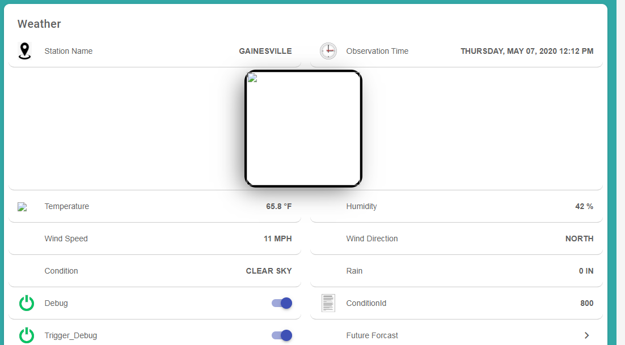Select the Station Name row label

pyautogui.click(x=68, y=51)
